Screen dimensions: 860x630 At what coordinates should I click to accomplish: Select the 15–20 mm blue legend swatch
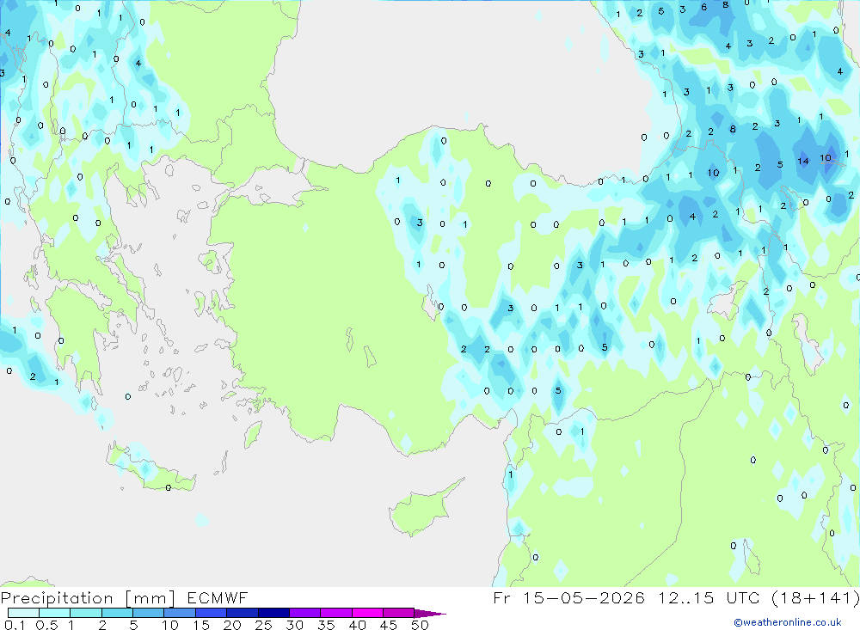(211, 613)
